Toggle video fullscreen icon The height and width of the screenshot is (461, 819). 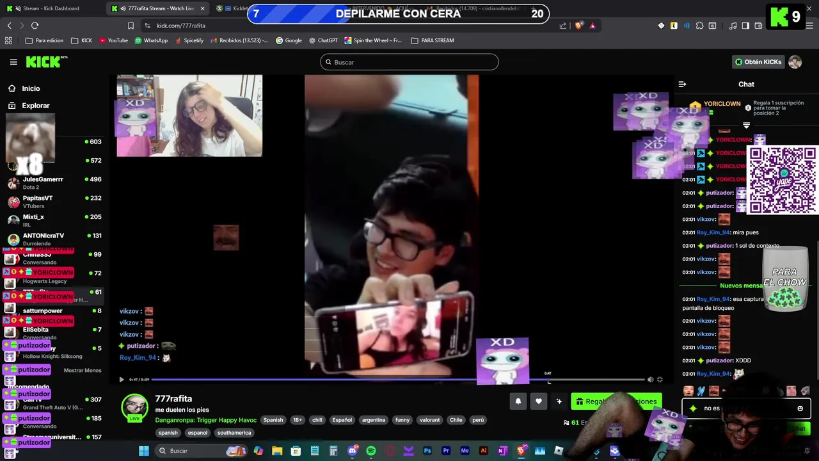660,380
